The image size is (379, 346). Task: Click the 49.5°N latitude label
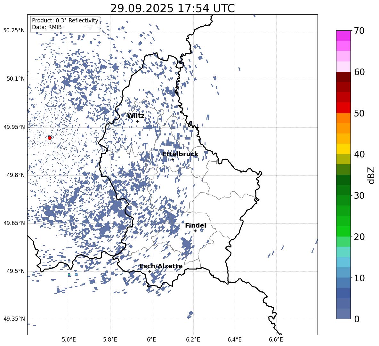[x=15, y=271]
